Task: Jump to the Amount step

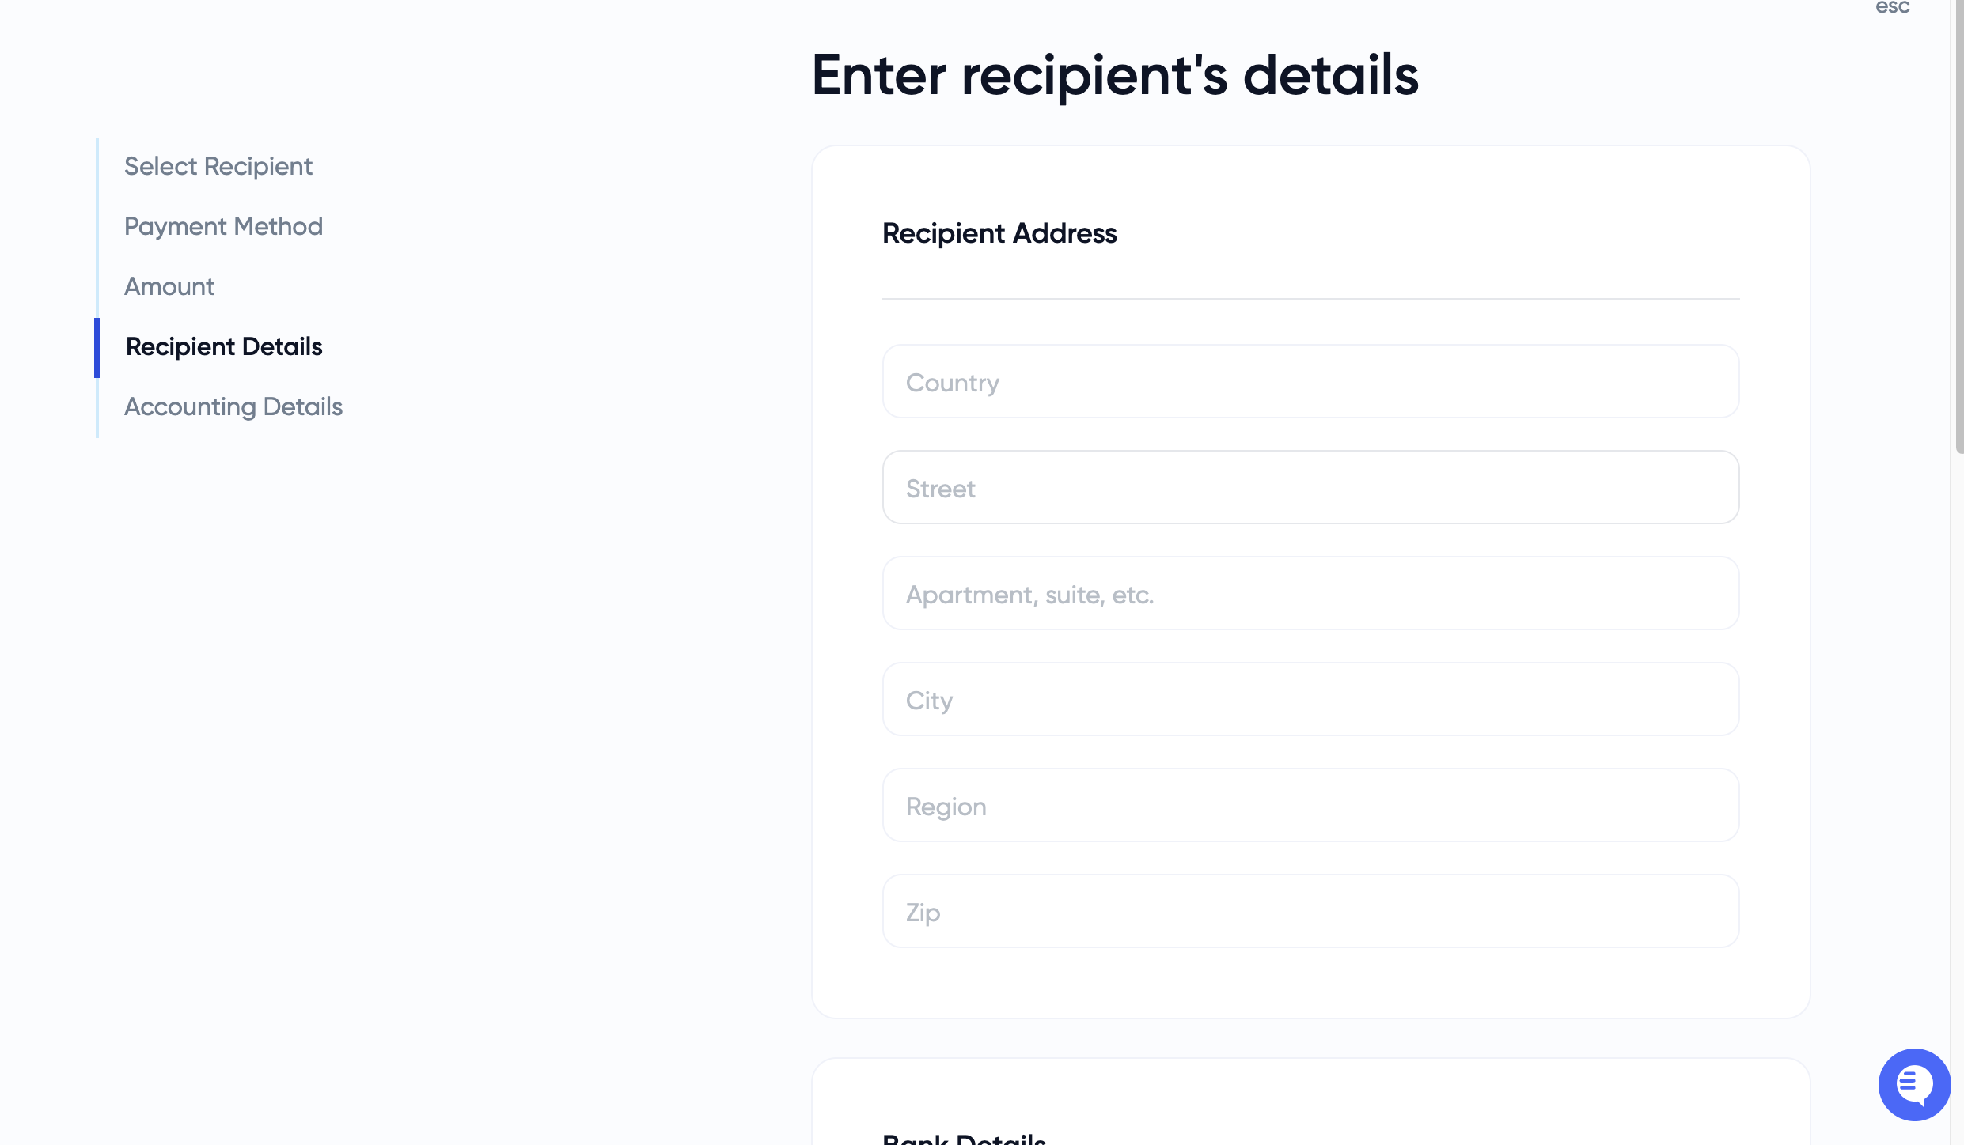Action: tap(169, 286)
